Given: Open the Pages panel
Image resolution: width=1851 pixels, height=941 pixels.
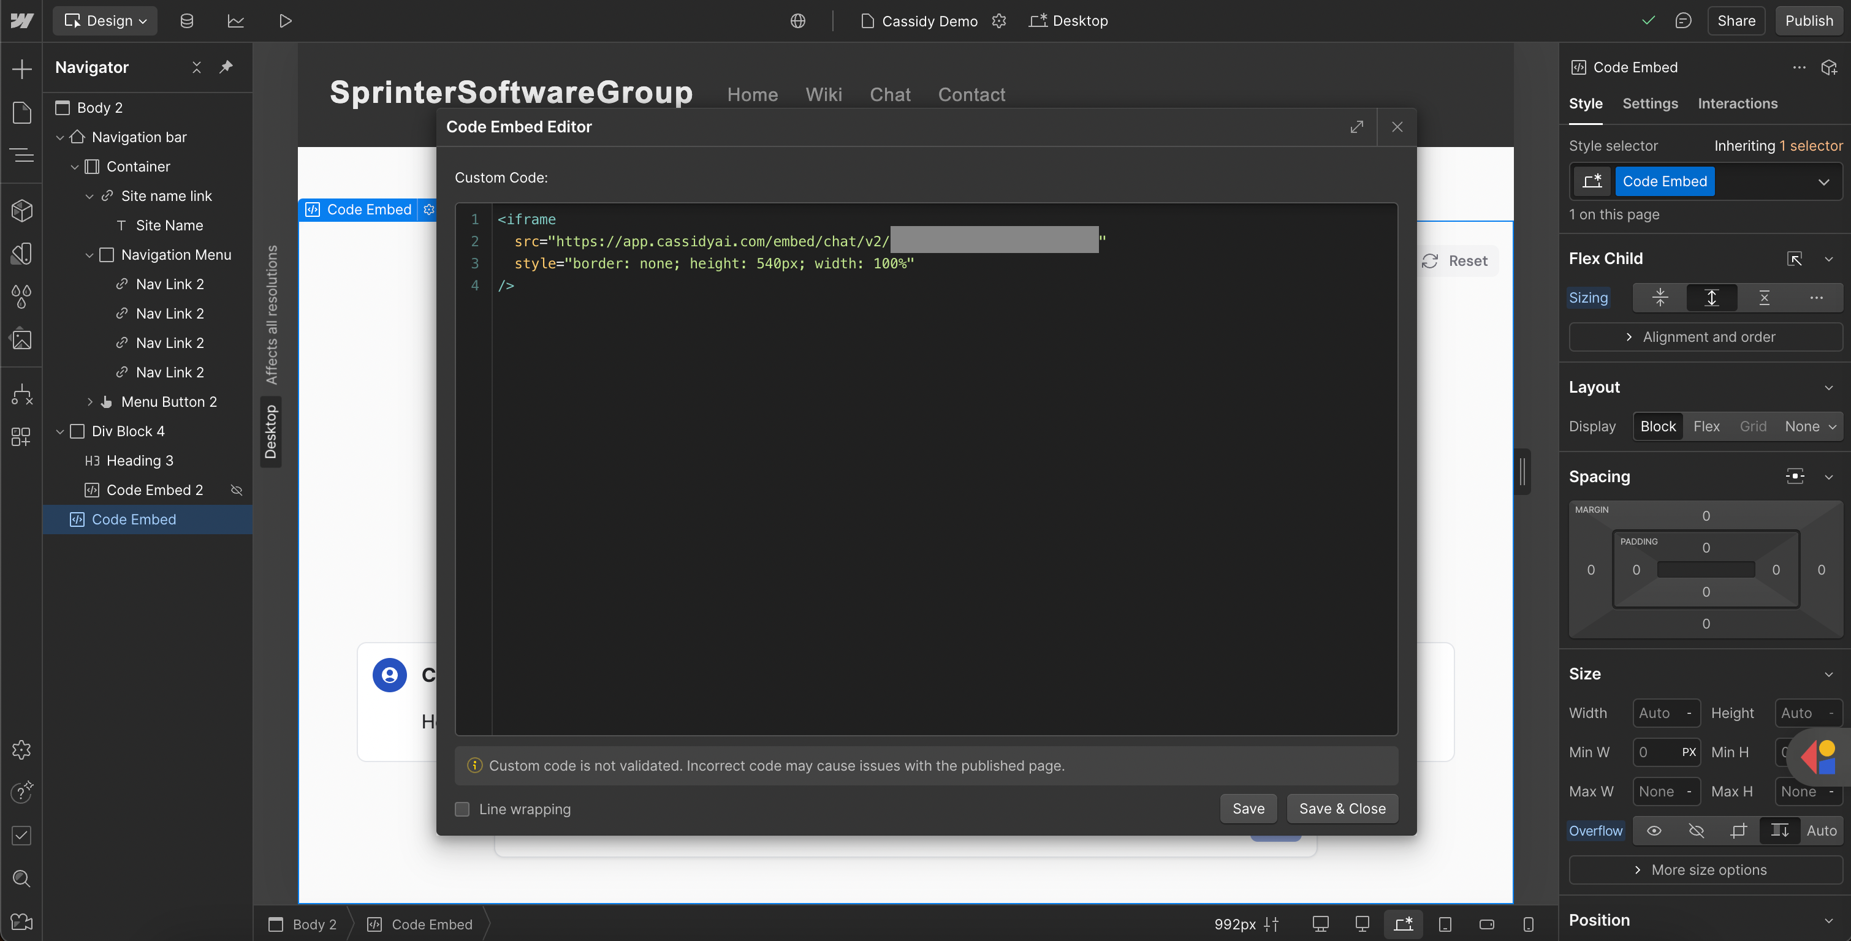Looking at the screenshot, I should pyautogui.click(x=21, y=113).
